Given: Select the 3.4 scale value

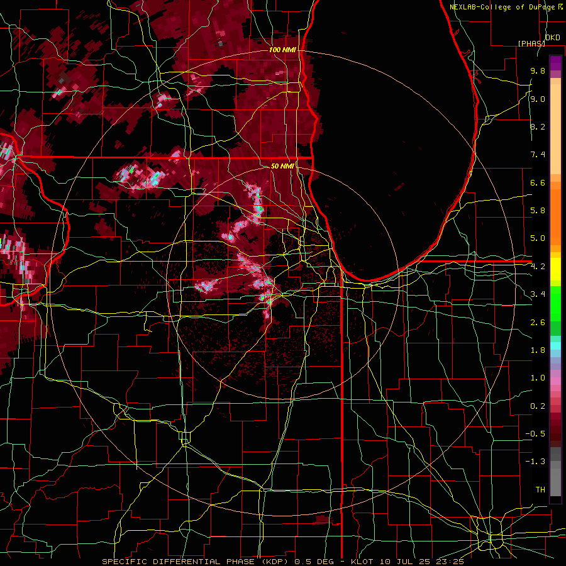Looking at the screenshot, I should pos(538,294).
